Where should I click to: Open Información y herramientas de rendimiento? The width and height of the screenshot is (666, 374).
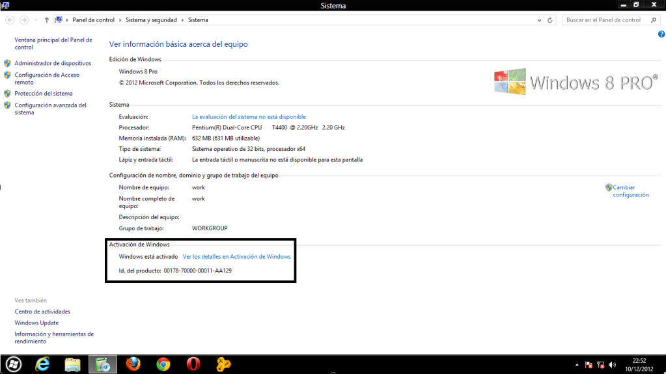coord(54,338)
